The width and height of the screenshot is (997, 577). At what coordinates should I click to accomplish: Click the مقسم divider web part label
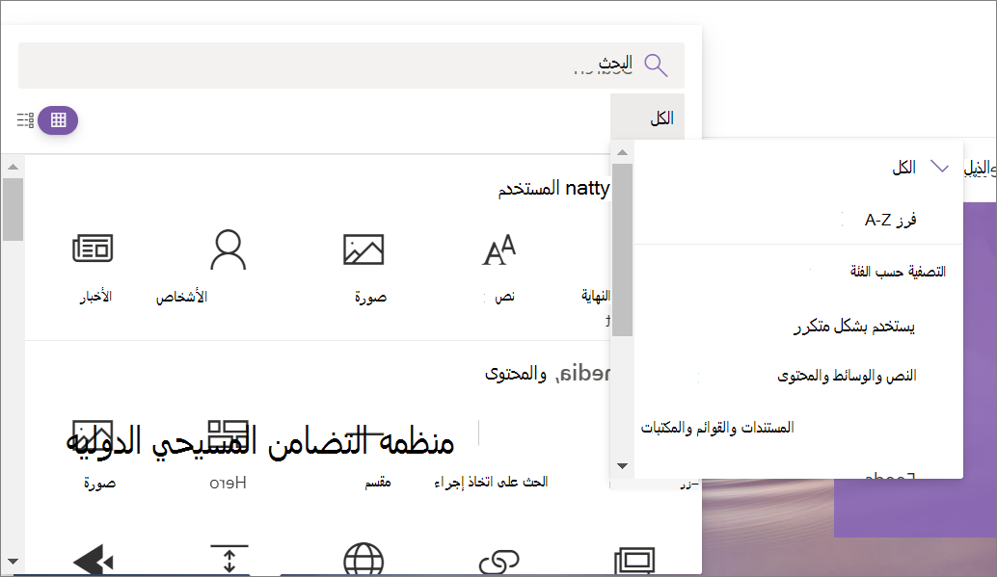[378, 483]
